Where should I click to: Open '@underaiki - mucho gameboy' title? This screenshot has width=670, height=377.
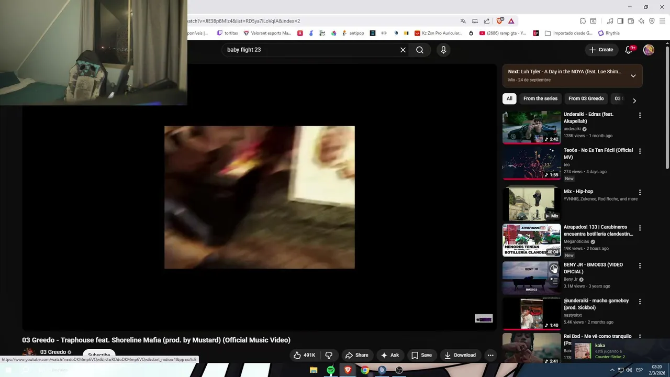pyautogui.click(x=596, y=304)
